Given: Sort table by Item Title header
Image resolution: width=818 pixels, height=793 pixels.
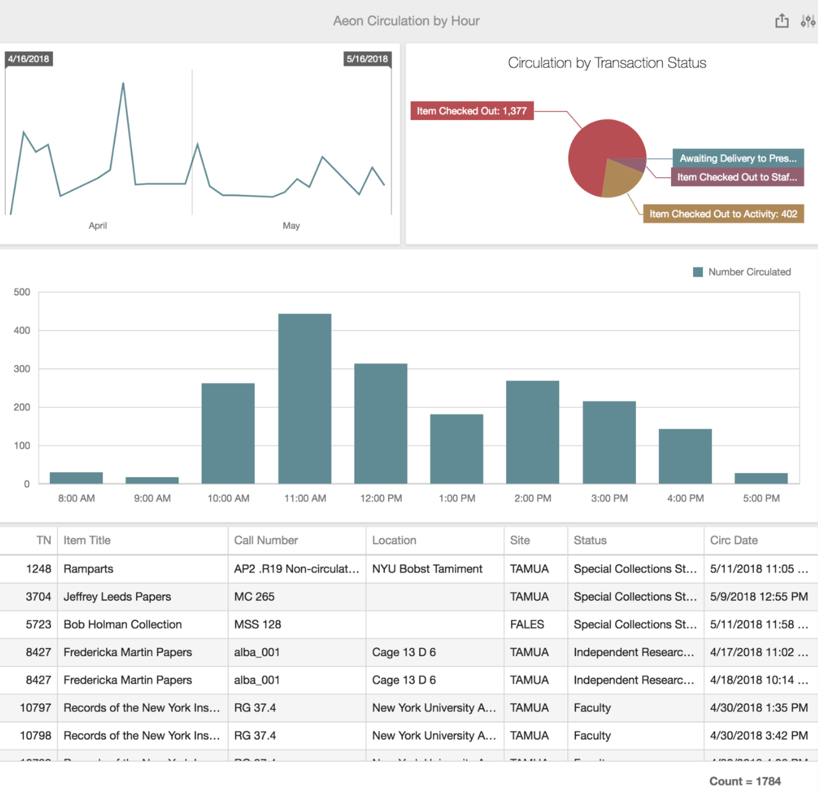Looking at the screenshot, I should tap(87, 541).
